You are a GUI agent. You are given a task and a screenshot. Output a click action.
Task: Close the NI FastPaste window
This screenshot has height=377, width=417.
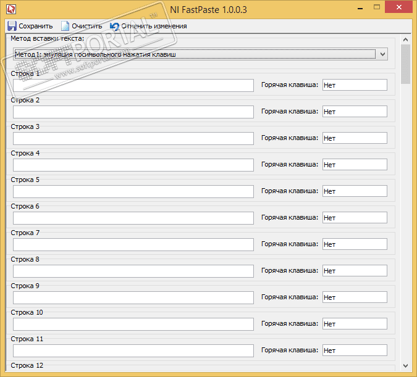[x=398, y=7]
